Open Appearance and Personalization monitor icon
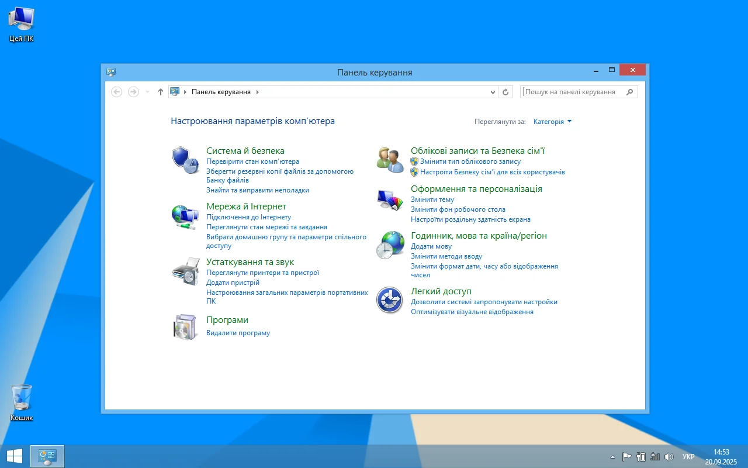The width and height of the screenshot is (748, 468). coord(390,199)
